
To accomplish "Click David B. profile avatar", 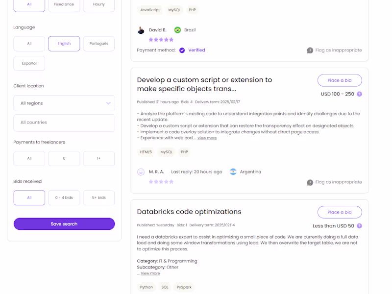I will point(141,30).
